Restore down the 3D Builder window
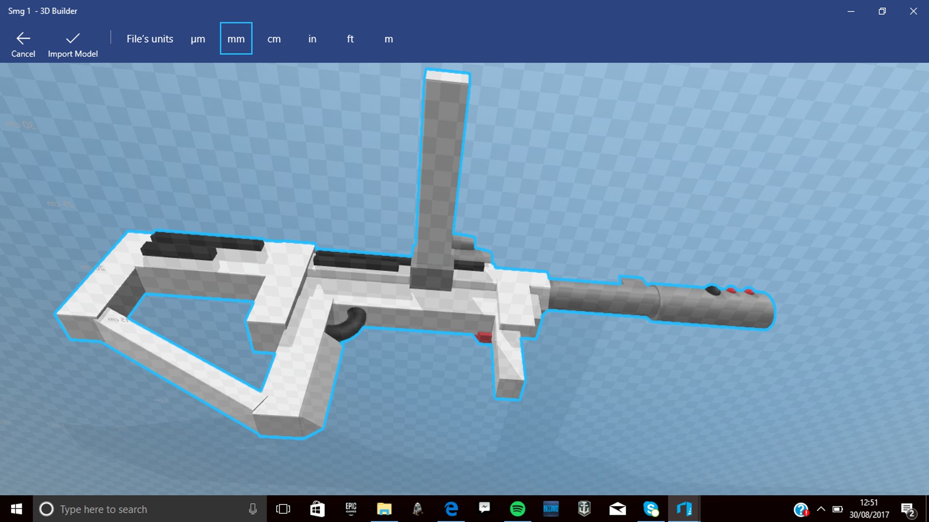Viewport: 929px width, 522px height. pyautogui.click(x=882, y=11)
